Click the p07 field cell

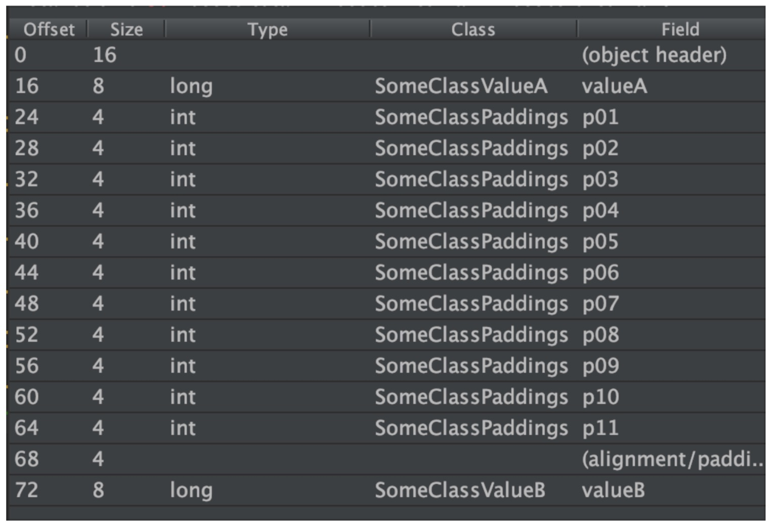click(x=601, y=304)
